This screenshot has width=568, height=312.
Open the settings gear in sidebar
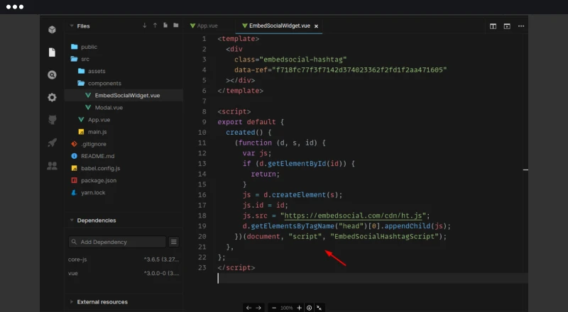52,97
